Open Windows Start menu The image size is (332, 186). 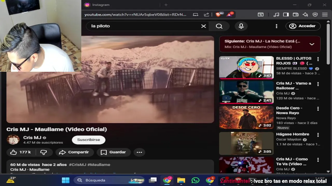click(x=66, y=180)
